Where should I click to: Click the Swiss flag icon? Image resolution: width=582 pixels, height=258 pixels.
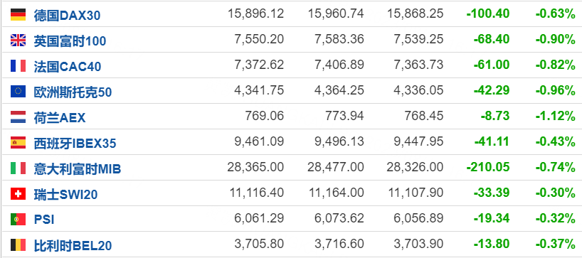18,194
